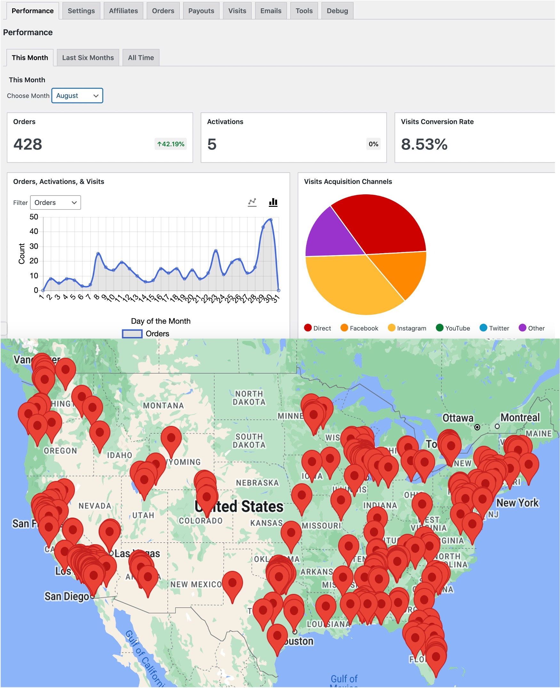The image size is (560, 688).
Task: Open the Payouts tab
Action: [x=201, y=11]
